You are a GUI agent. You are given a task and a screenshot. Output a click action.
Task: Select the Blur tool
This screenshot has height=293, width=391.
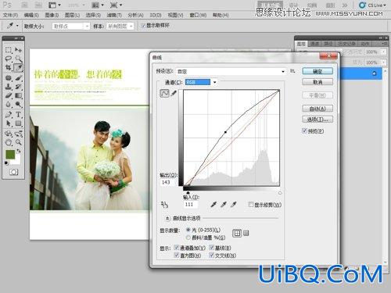[9, 105]
